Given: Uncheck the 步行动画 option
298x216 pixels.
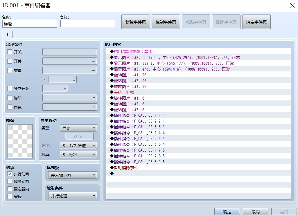Looking at the screenshot, I should (10, 174).
